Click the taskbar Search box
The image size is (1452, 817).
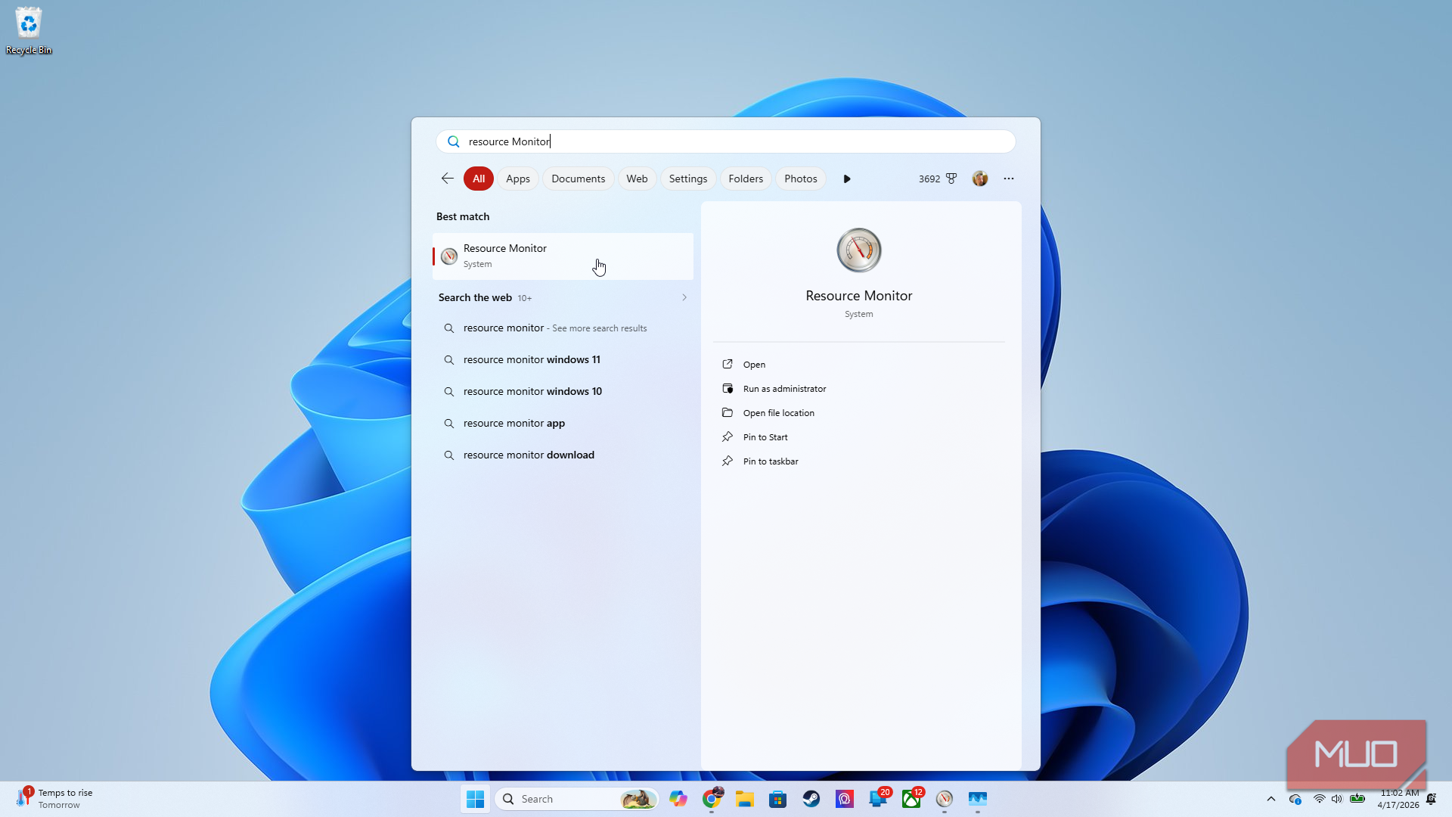(576, 799)
